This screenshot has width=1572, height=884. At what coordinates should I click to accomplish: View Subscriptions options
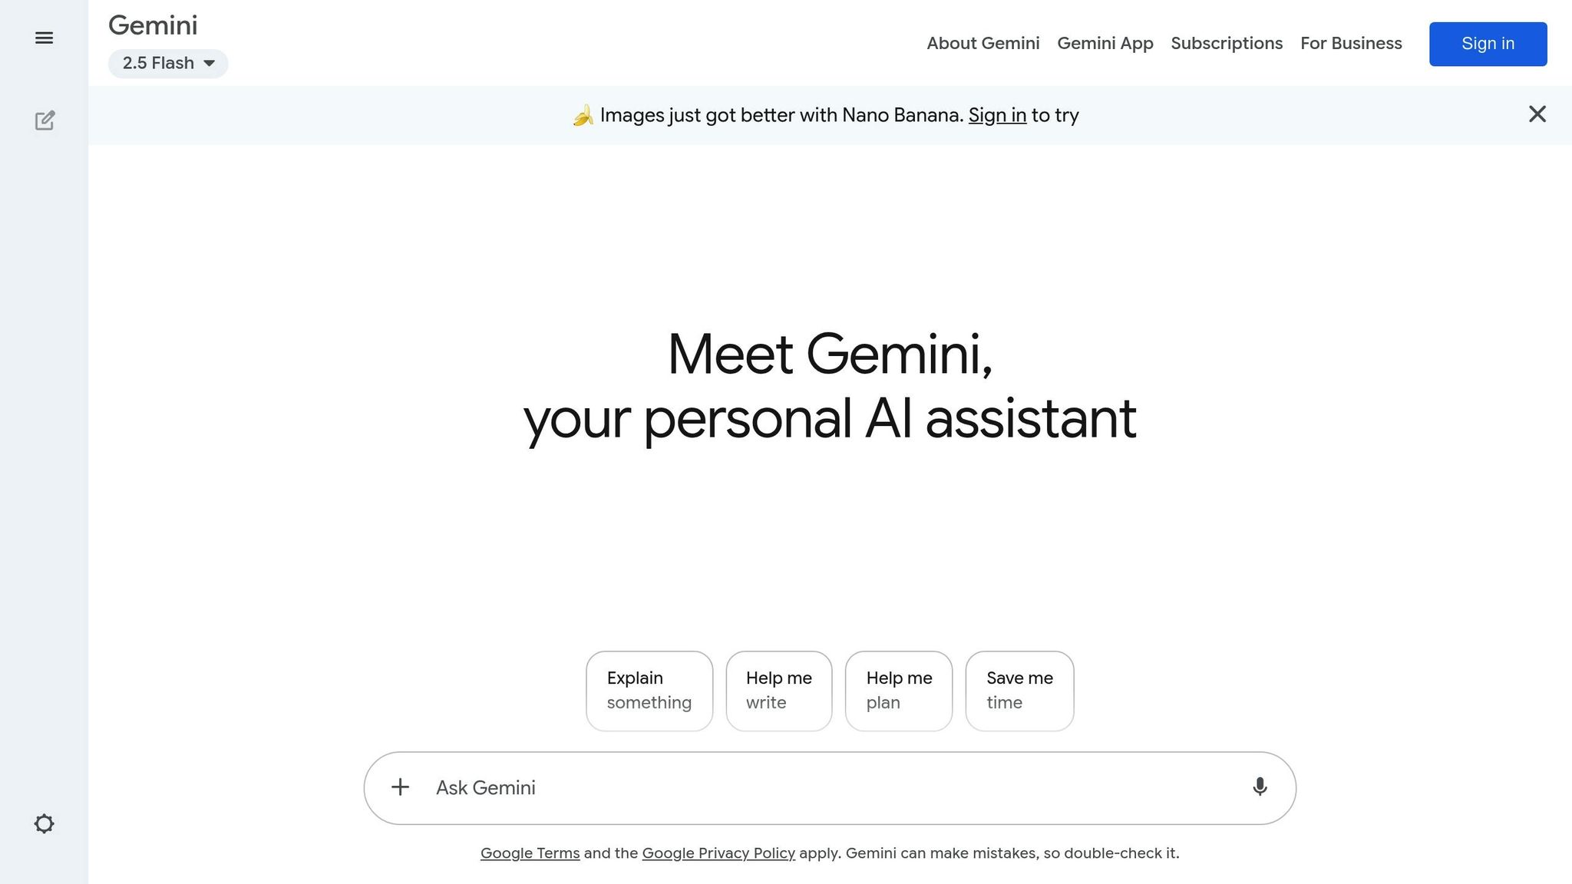[x=1227, y=44]
